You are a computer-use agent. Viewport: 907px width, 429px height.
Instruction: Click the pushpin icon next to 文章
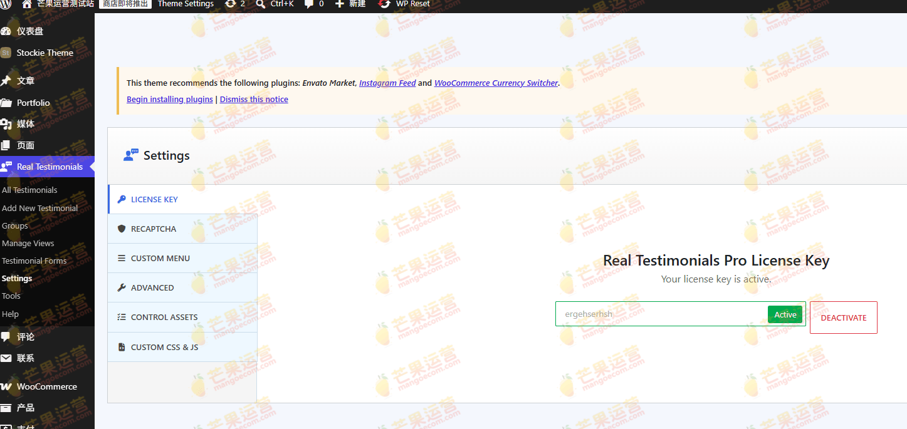point(6,81)
